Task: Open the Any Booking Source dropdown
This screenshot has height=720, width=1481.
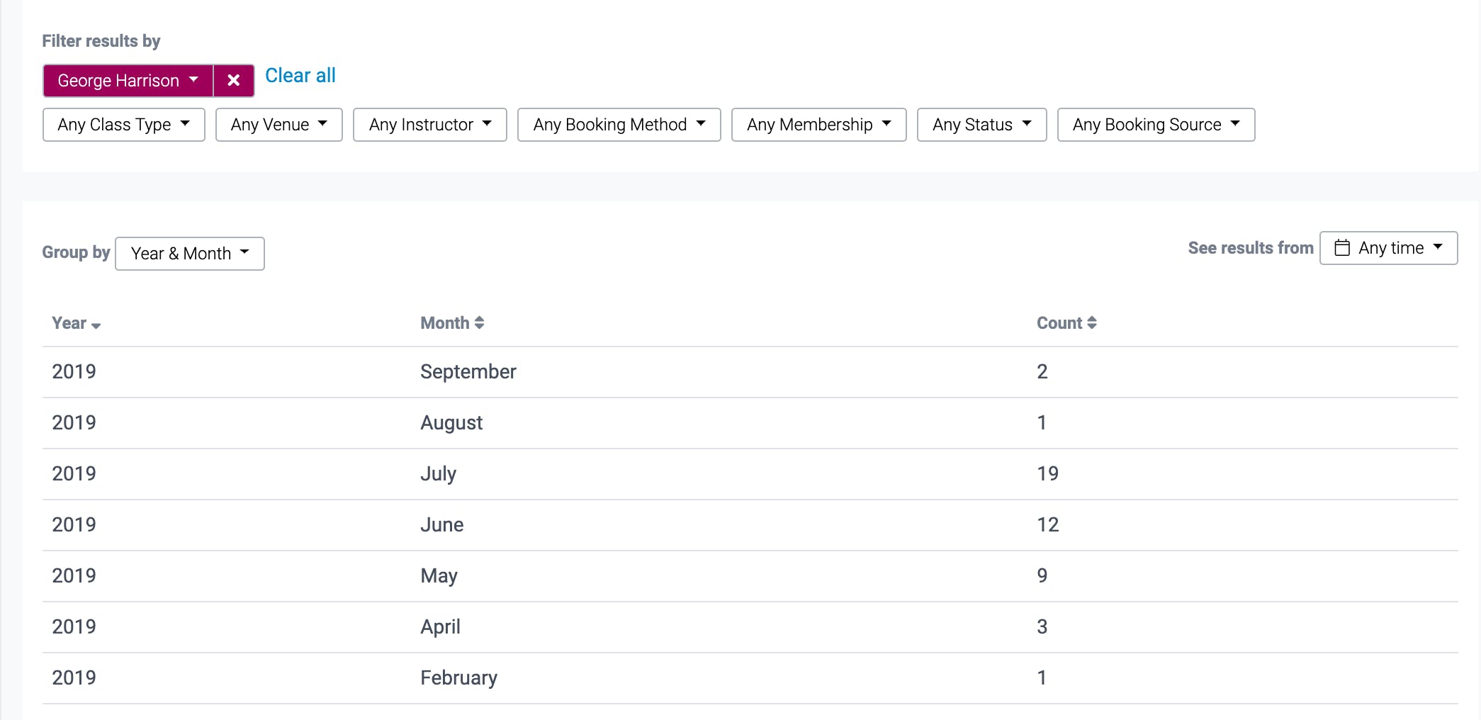Action: click(1155, 124)
